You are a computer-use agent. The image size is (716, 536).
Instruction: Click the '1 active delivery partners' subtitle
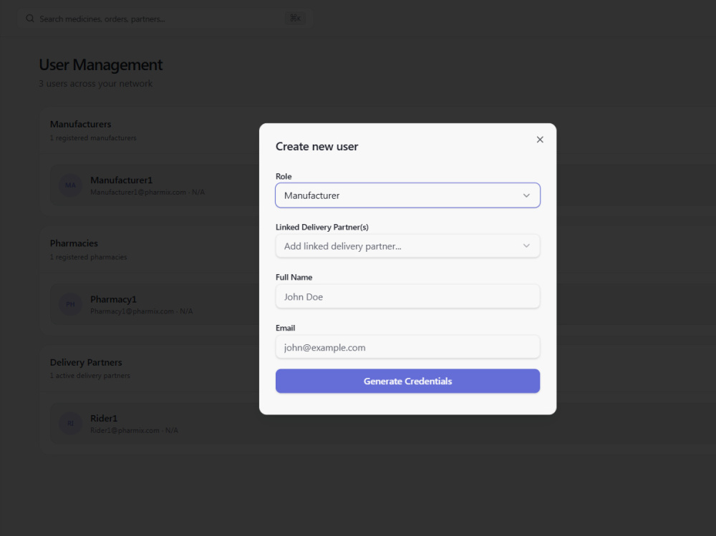coord(90,376)
